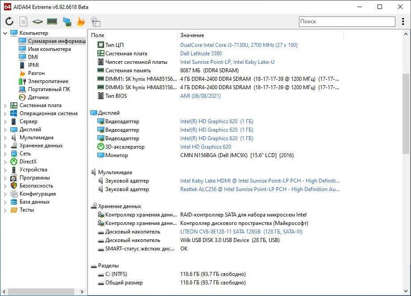Select Имя компьютера tree item
This screenshot has width=411, height=296.
point(49,49)
